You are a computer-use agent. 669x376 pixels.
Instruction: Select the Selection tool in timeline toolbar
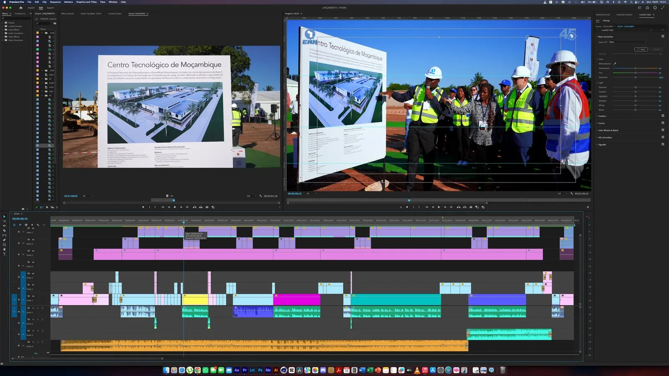(5, 216)
